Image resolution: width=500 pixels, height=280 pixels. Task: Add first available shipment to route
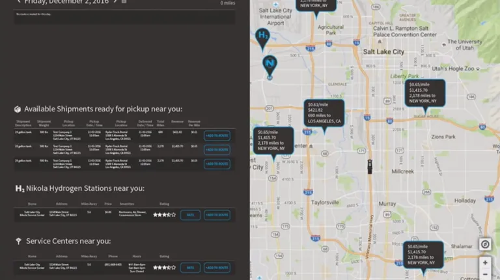(217, 135)
